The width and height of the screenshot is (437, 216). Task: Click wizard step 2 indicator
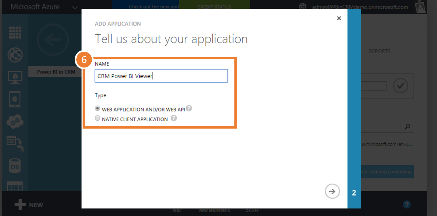click(354, 193)
